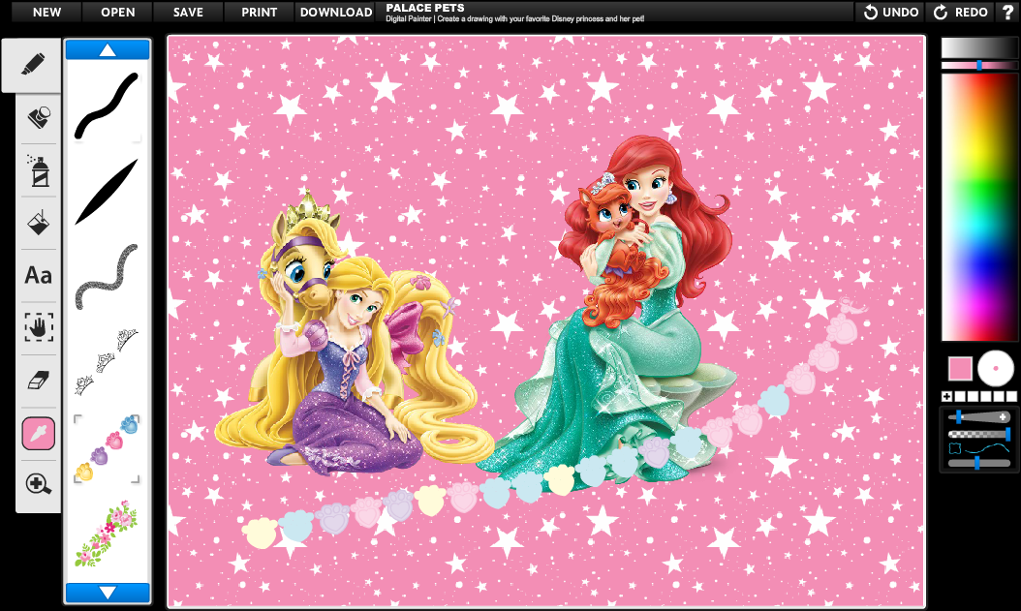Click PRINT in the top bar
The height and width of the screenshot is (611, 1021).
tap(260, 13)
